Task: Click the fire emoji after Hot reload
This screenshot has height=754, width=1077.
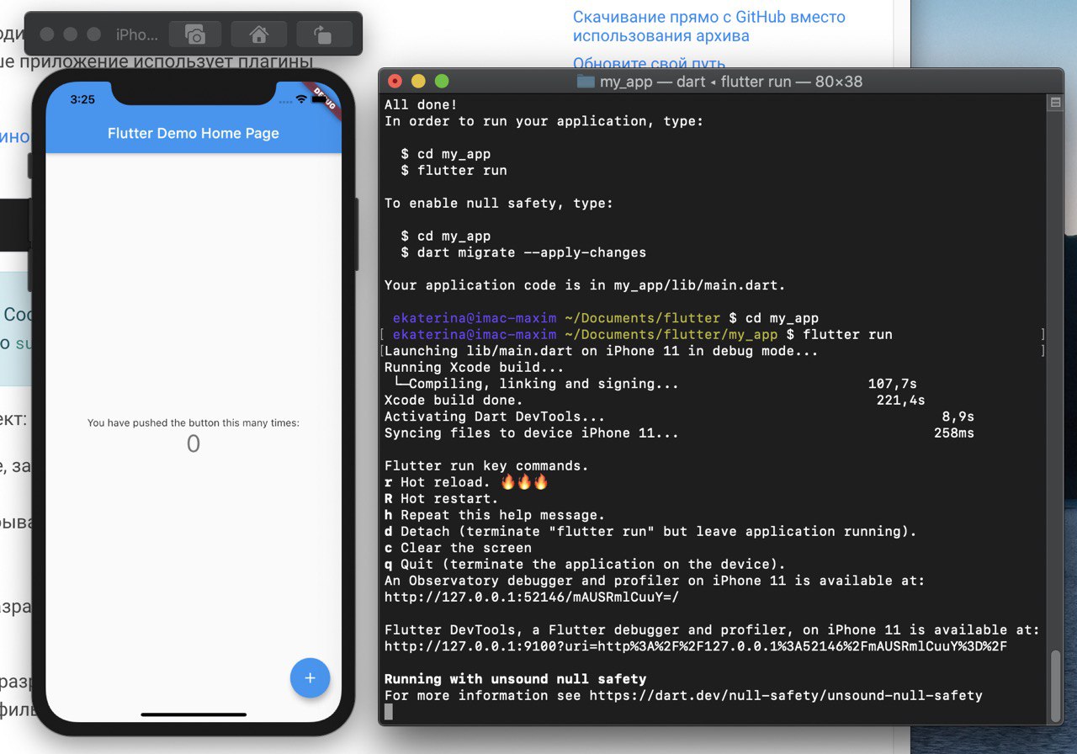Action: click(x=524, y=482)
